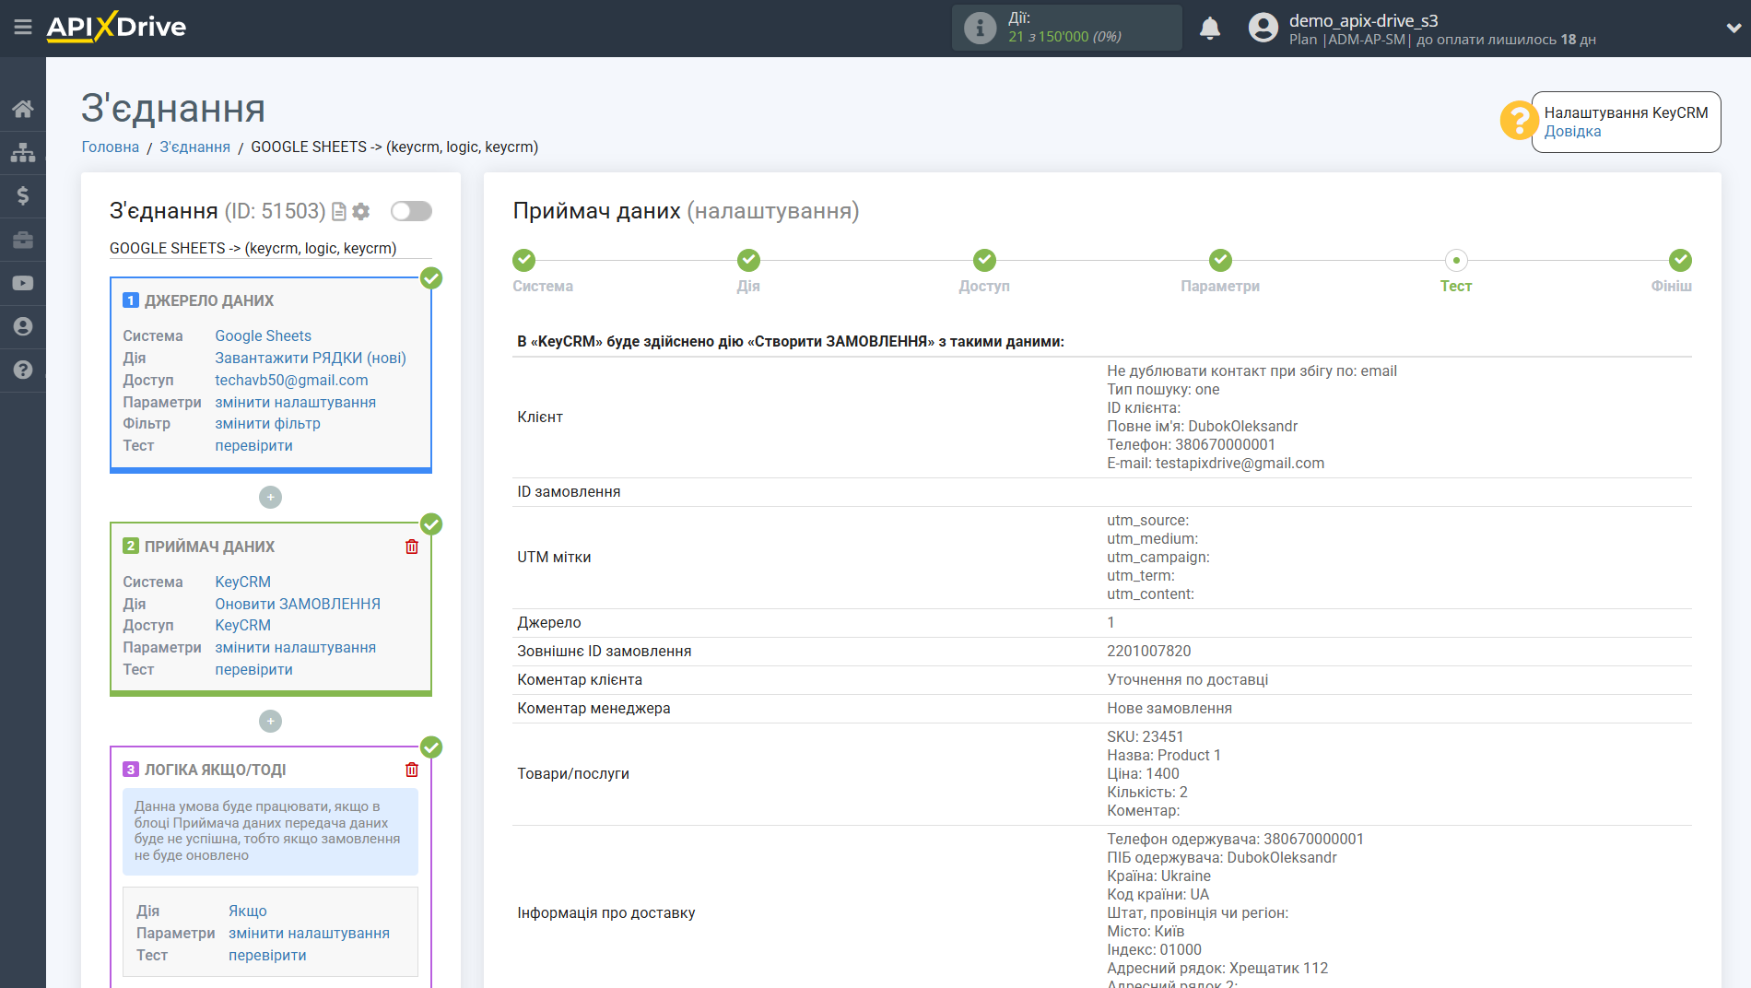Click techavb50@gmail.com access link
This screenshot has height=988, width=1751.
click(x=291, y=380)
